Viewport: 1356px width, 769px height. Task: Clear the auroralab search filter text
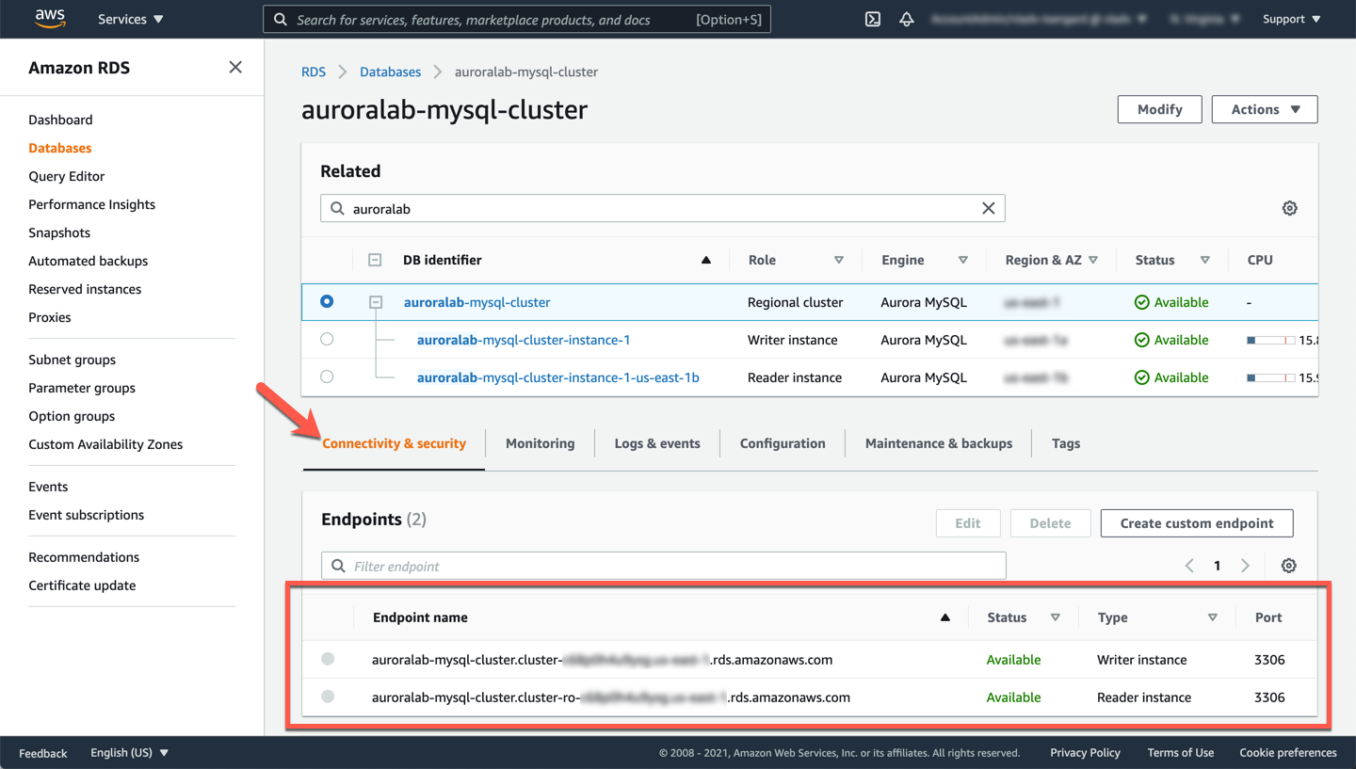tap(988, 208)
